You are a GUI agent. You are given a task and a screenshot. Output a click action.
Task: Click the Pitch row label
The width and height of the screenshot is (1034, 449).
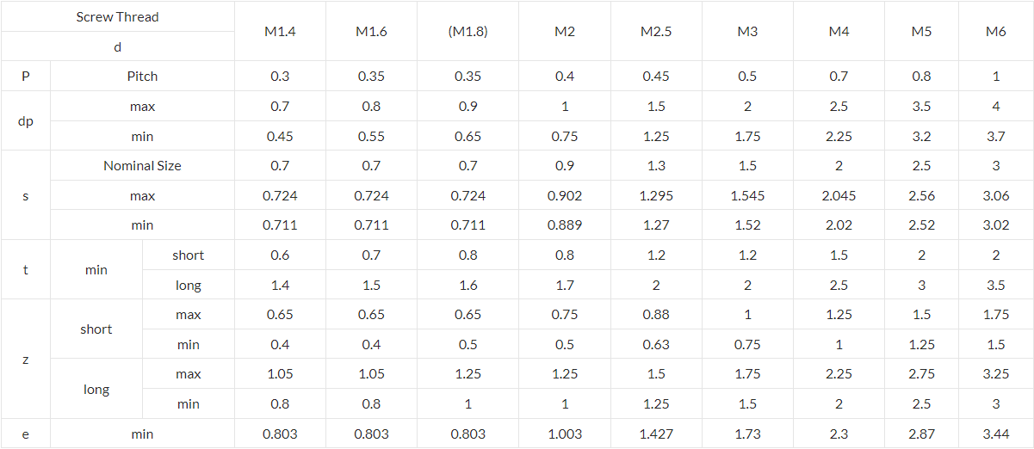(x=142, y=76)
